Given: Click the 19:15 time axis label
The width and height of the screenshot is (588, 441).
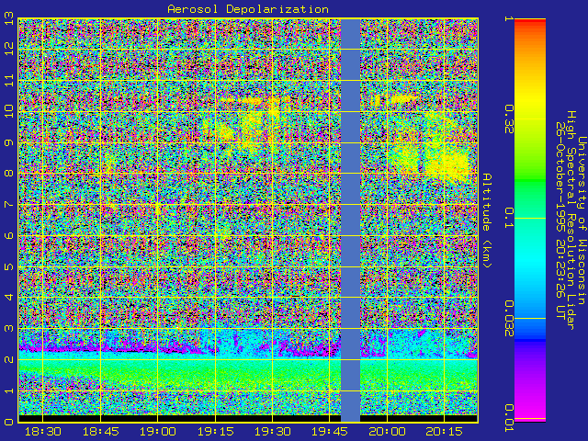Looking at the screenshot, I should (x=215, y=432).
